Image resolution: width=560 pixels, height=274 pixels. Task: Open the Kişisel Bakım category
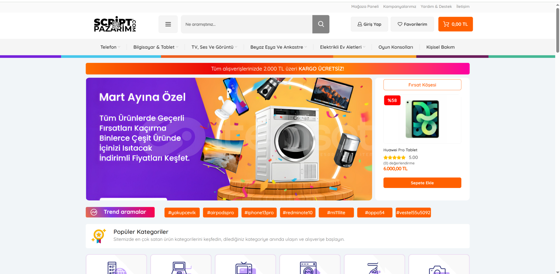coord(440,47)
